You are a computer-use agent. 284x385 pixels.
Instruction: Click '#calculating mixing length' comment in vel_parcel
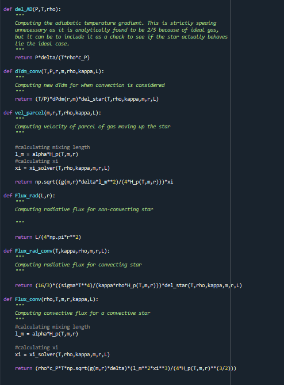coord(52,147)
